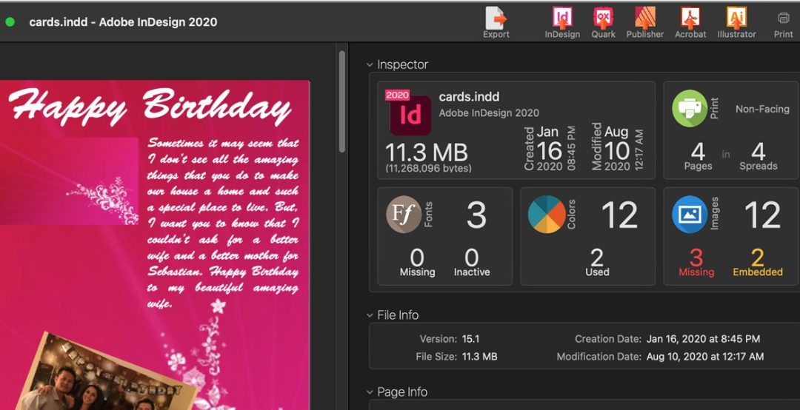Collapse the Inspector section
Screen dimensions: 800x410
370,65
